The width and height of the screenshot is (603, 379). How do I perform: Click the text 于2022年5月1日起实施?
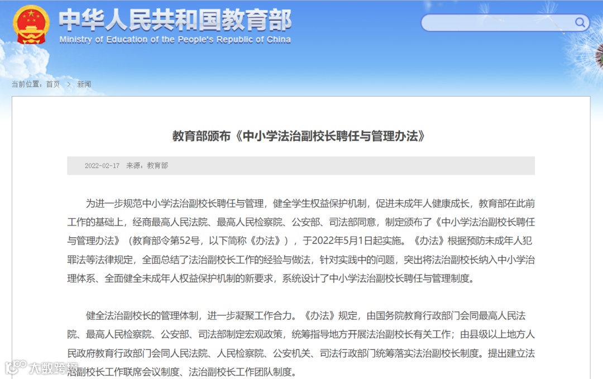click(x=352, y=241)
